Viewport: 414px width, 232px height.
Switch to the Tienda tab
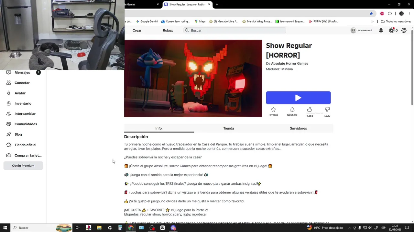tap(229, 128)
